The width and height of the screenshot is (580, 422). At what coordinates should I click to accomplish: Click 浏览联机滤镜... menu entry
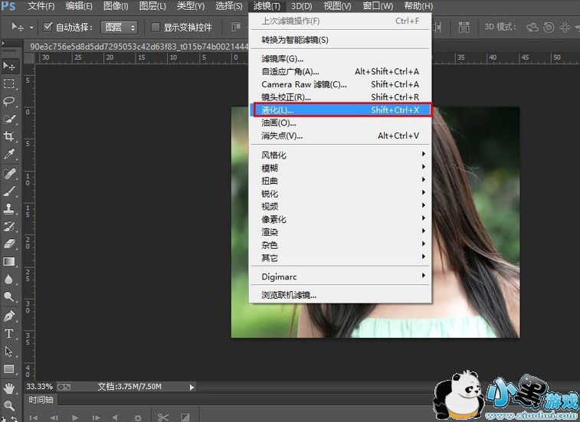pyautogui.click(x=289, y=295)
